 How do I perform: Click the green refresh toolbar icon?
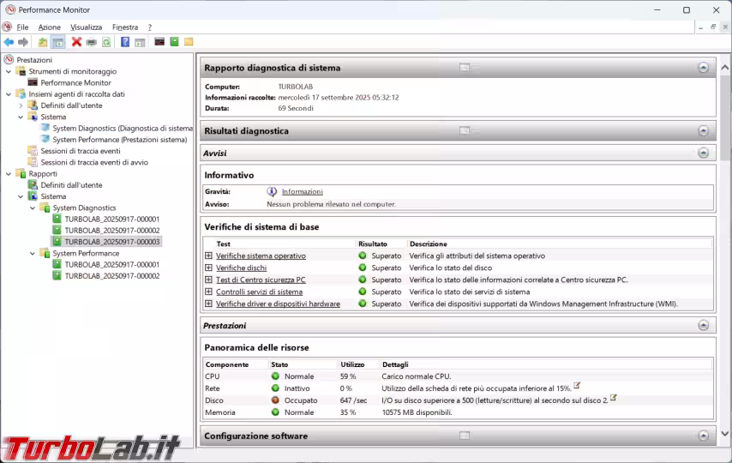click(x=106, y=42)
